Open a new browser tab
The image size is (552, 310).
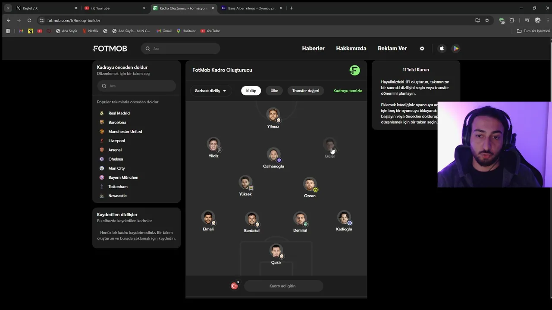[292, 8]
